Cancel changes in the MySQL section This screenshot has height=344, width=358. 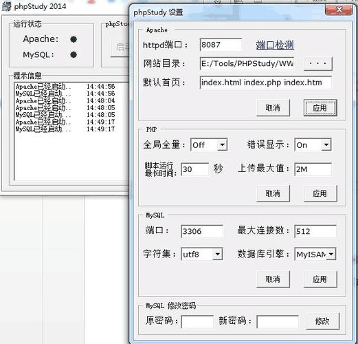[273, 279]
